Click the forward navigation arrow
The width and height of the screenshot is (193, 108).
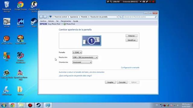click(x=45, y=17)
